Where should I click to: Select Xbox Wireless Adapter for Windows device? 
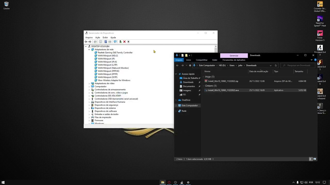pyautogui.click(x=114, y=80)
